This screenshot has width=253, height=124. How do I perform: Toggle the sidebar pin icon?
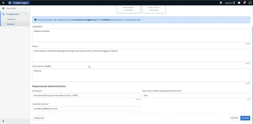[3, 121]
